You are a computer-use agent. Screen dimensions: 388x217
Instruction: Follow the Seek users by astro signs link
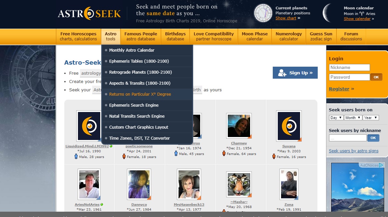(x=353, y=151)
